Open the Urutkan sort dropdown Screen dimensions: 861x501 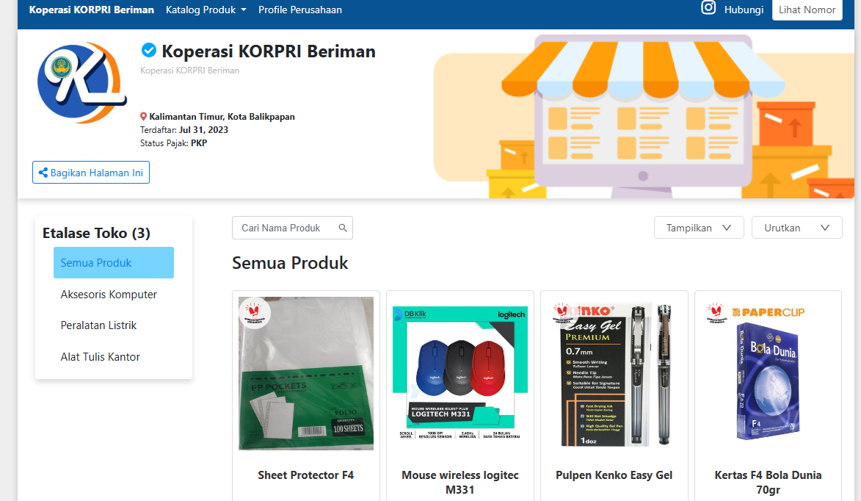click(x=796, y=228)
